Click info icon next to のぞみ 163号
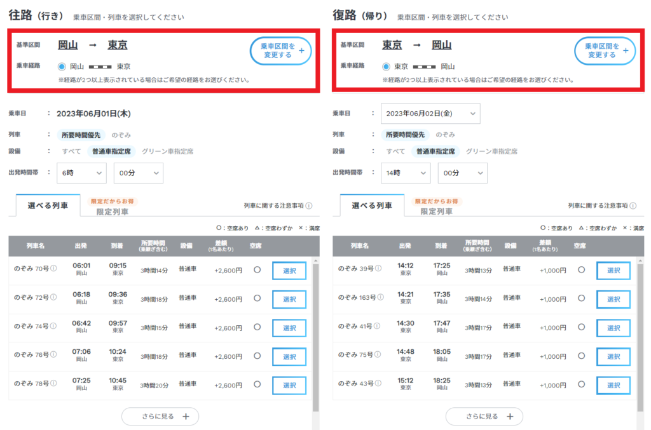The width and height of the screenshot is (651, 430). pos(381,297)
